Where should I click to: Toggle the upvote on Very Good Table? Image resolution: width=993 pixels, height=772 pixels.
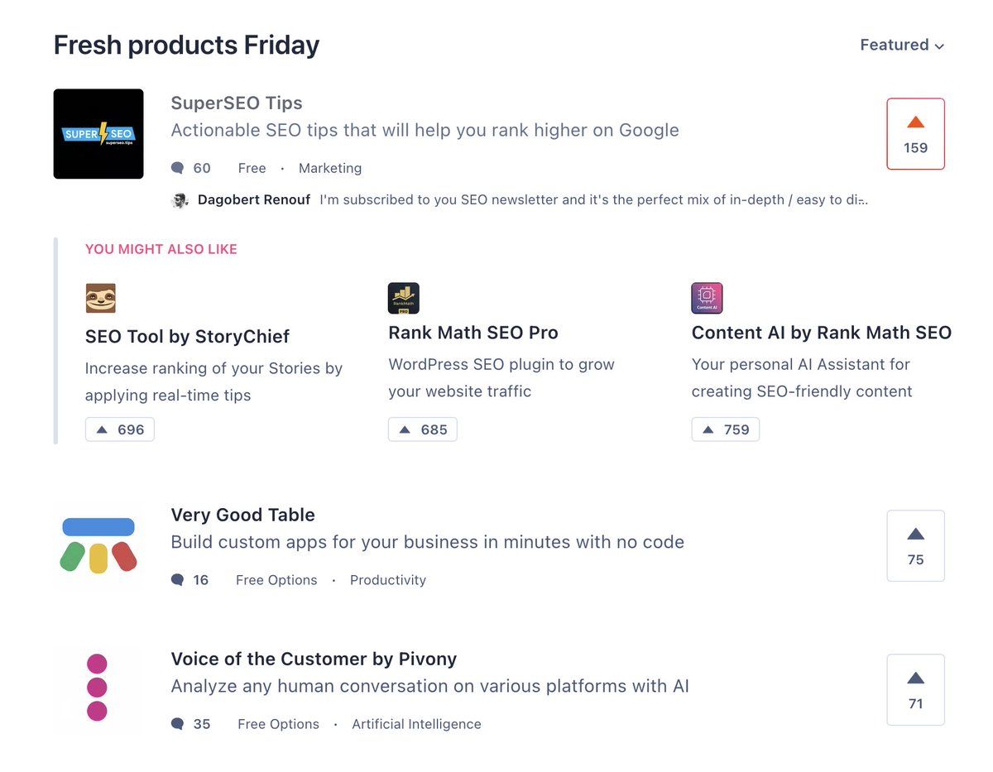(915, 546)
